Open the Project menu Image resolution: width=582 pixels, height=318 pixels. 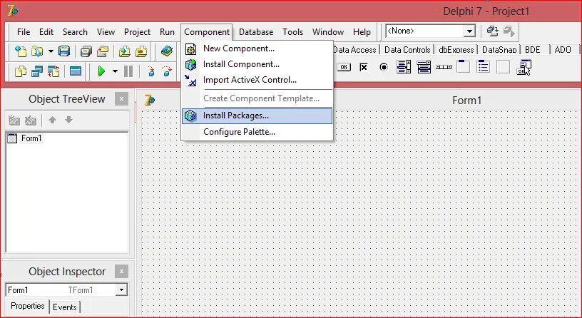click(137, 32)
